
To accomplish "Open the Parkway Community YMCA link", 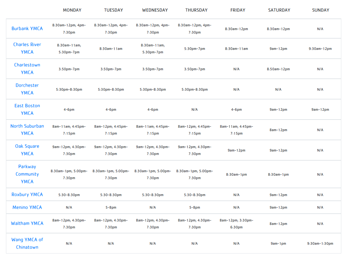I will 27,174.
